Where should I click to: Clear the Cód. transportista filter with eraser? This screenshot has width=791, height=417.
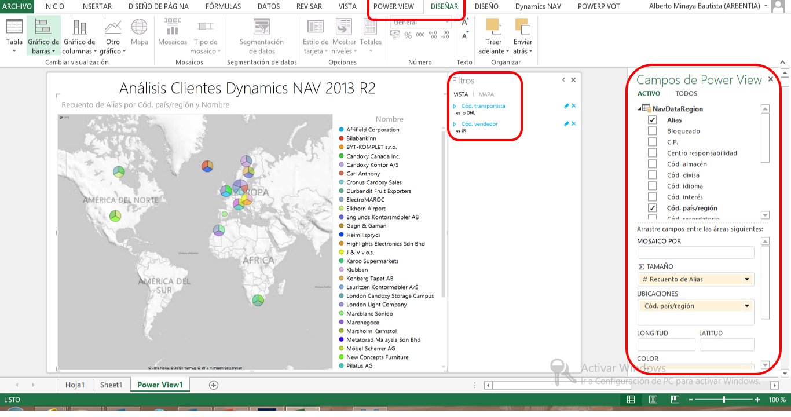coord(566,106)
